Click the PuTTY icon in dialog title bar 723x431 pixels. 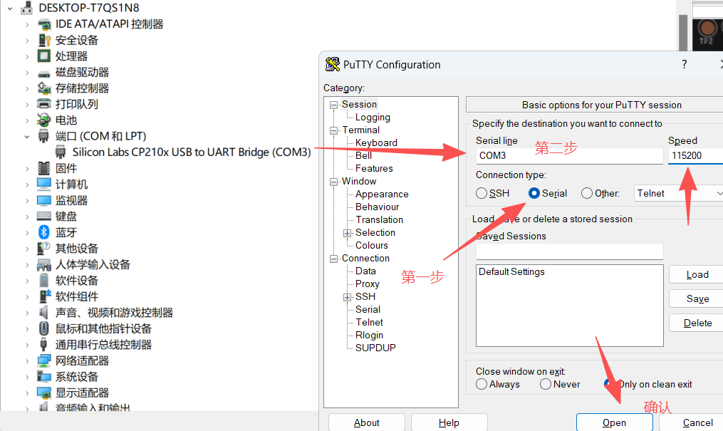tap(333, 64)
